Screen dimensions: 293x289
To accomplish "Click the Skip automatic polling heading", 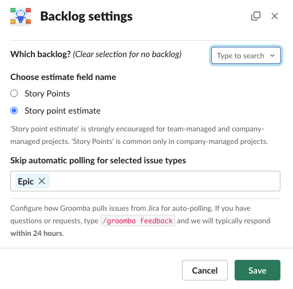I will click(98, 160).
